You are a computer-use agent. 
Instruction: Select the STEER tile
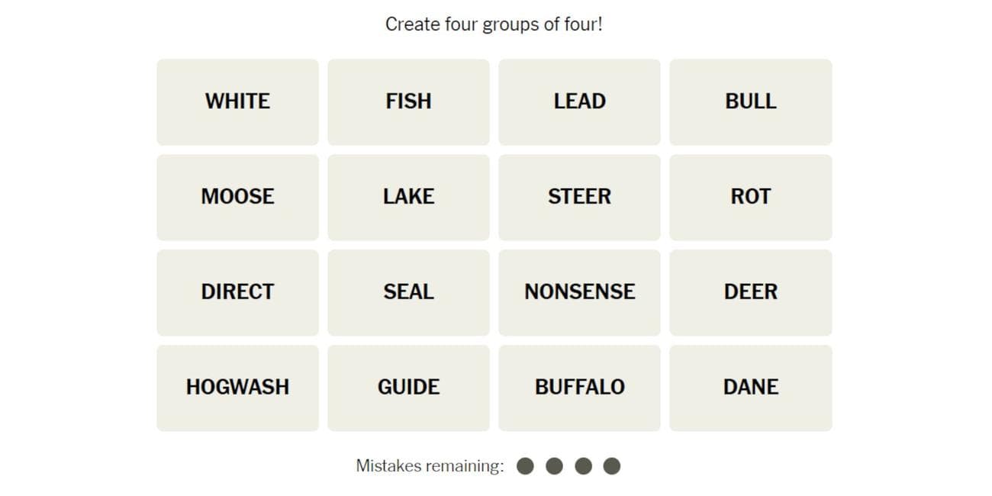pyautogui.click(x=579, y=197)
